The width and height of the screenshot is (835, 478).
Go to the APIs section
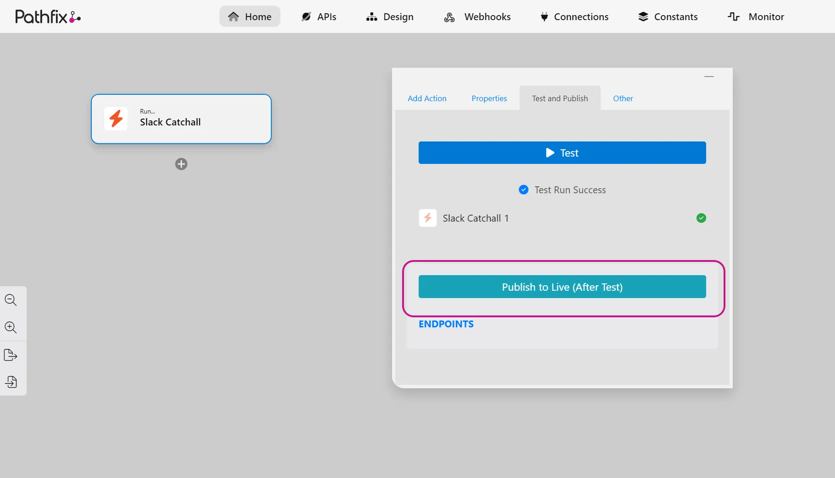pos(319,16)
